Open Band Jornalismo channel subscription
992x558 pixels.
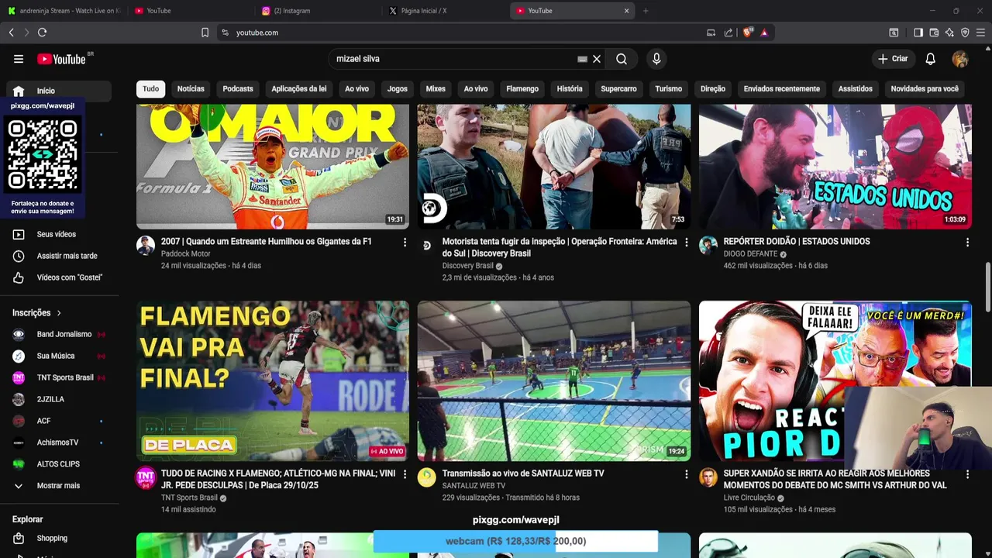[x=58, y=334]
